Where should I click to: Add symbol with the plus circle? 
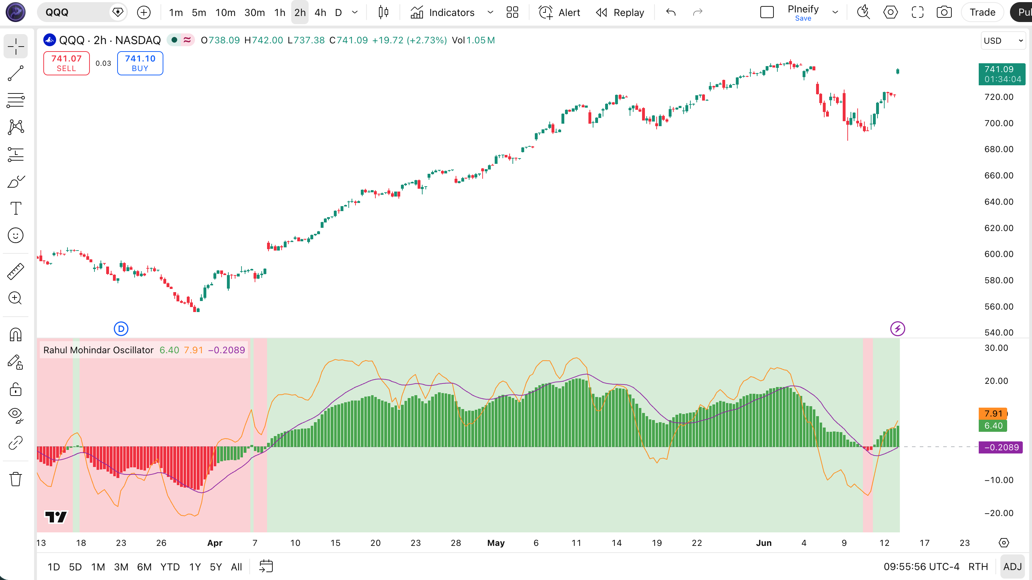pos(144,12)
